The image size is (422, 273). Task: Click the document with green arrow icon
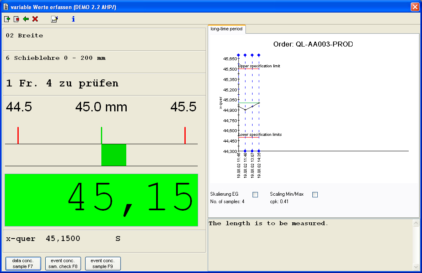7,19
